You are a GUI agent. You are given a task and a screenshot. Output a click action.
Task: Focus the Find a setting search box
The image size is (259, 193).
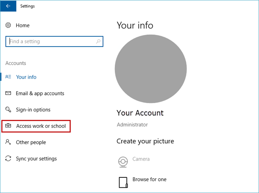click(x=50, y=41)
